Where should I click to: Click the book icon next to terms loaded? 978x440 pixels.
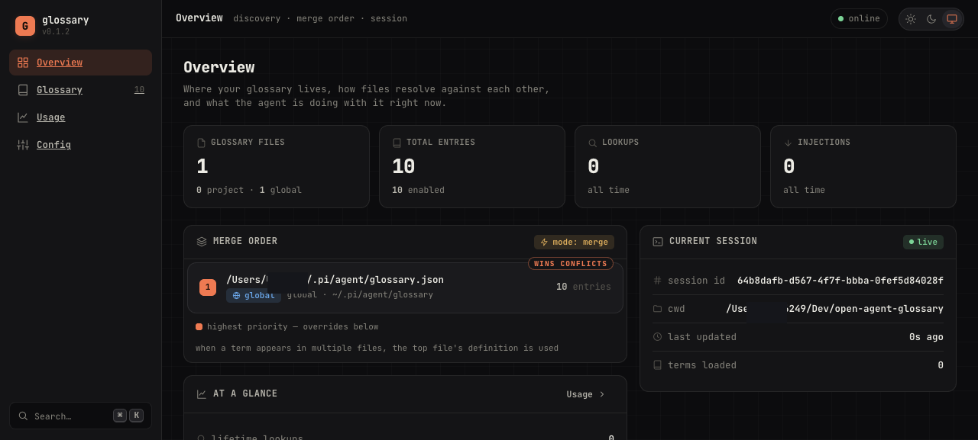pos(657,365)
